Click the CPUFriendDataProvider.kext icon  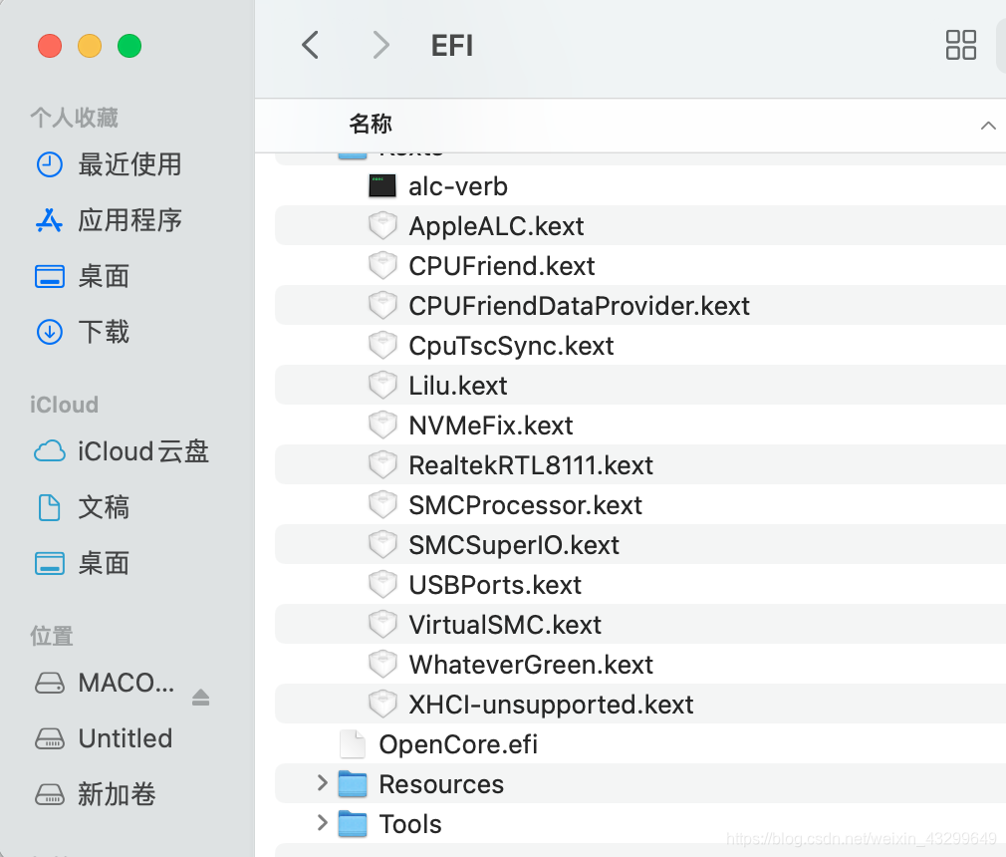tap(382, 306)
